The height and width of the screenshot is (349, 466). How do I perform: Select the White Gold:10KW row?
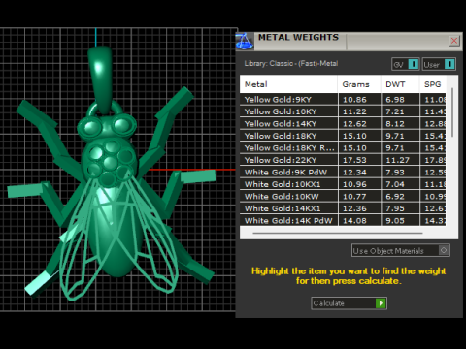pos(343,197)
